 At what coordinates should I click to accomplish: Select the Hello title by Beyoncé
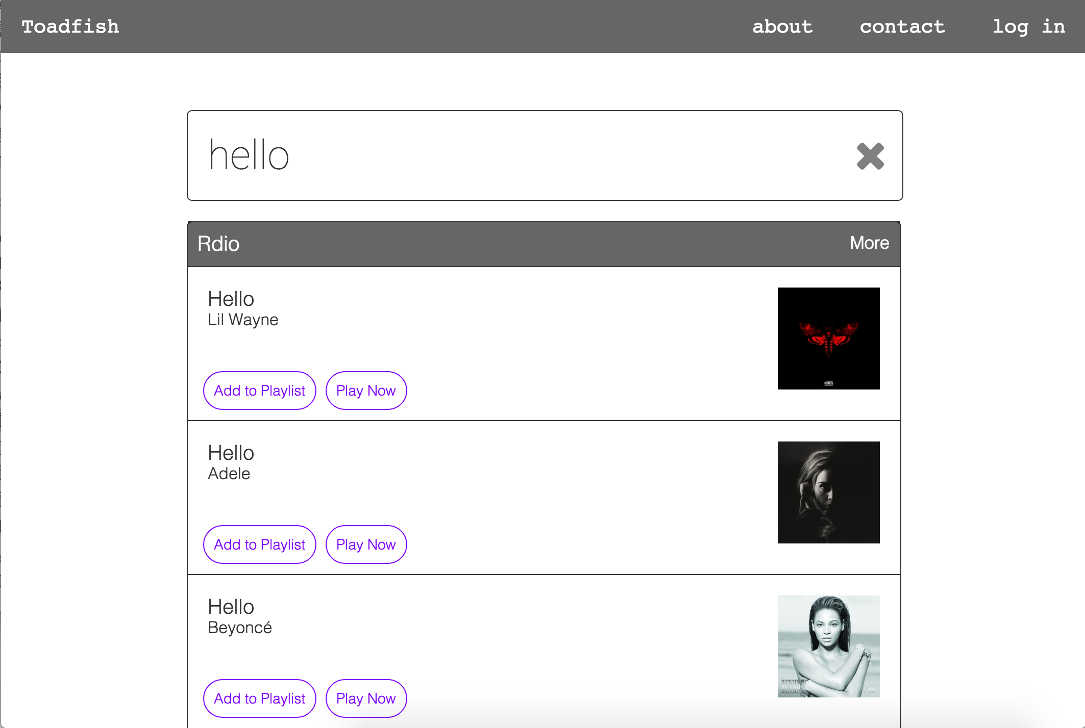(231, 607)
